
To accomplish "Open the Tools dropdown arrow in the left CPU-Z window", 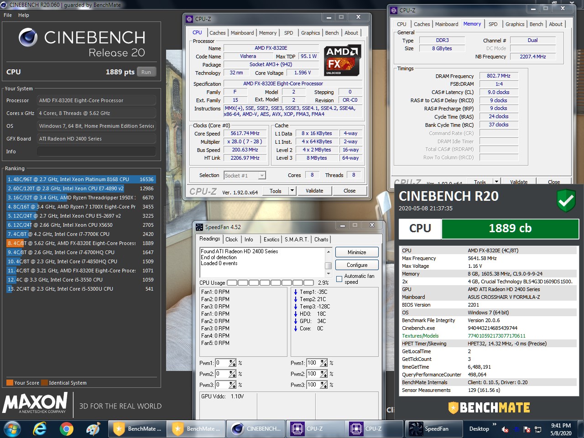I will tap(292, 191).
